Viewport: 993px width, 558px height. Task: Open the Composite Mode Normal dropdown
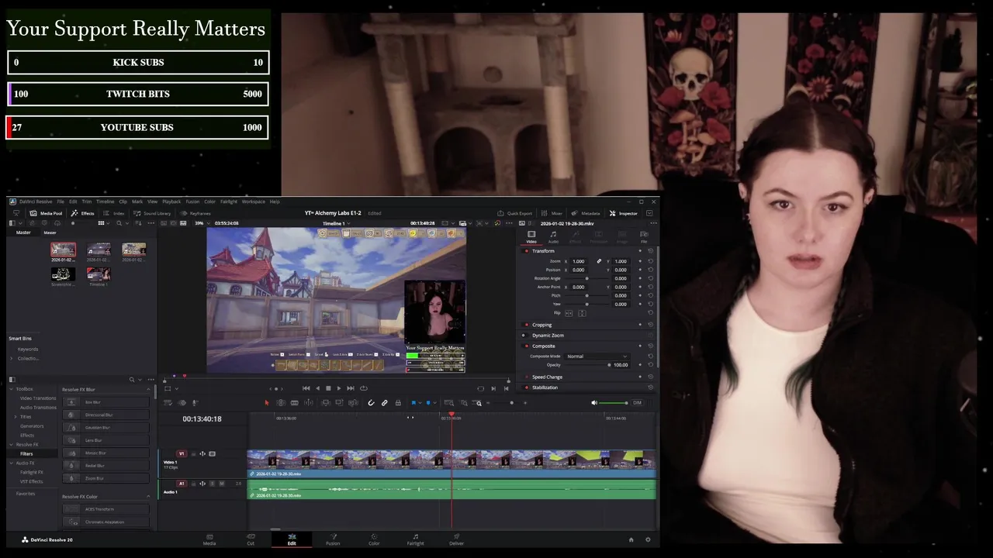click(x=597, y=356)
